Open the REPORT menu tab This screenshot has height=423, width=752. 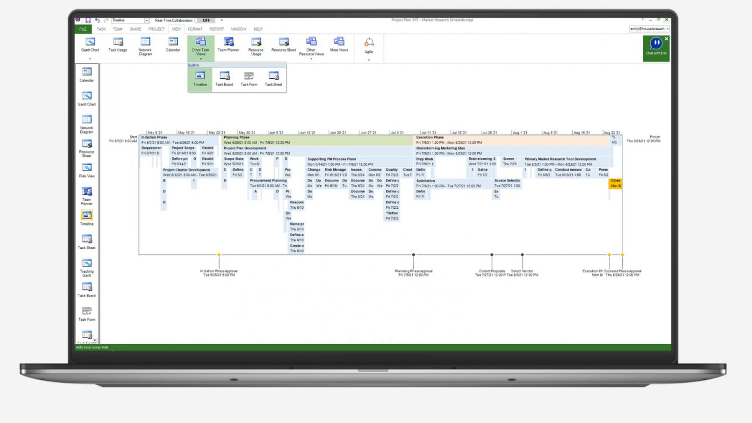216,29
